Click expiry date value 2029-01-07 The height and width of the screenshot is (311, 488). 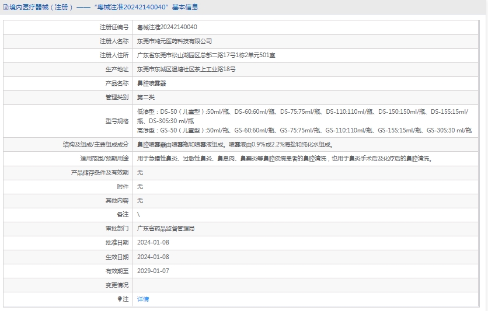[153, 271]
